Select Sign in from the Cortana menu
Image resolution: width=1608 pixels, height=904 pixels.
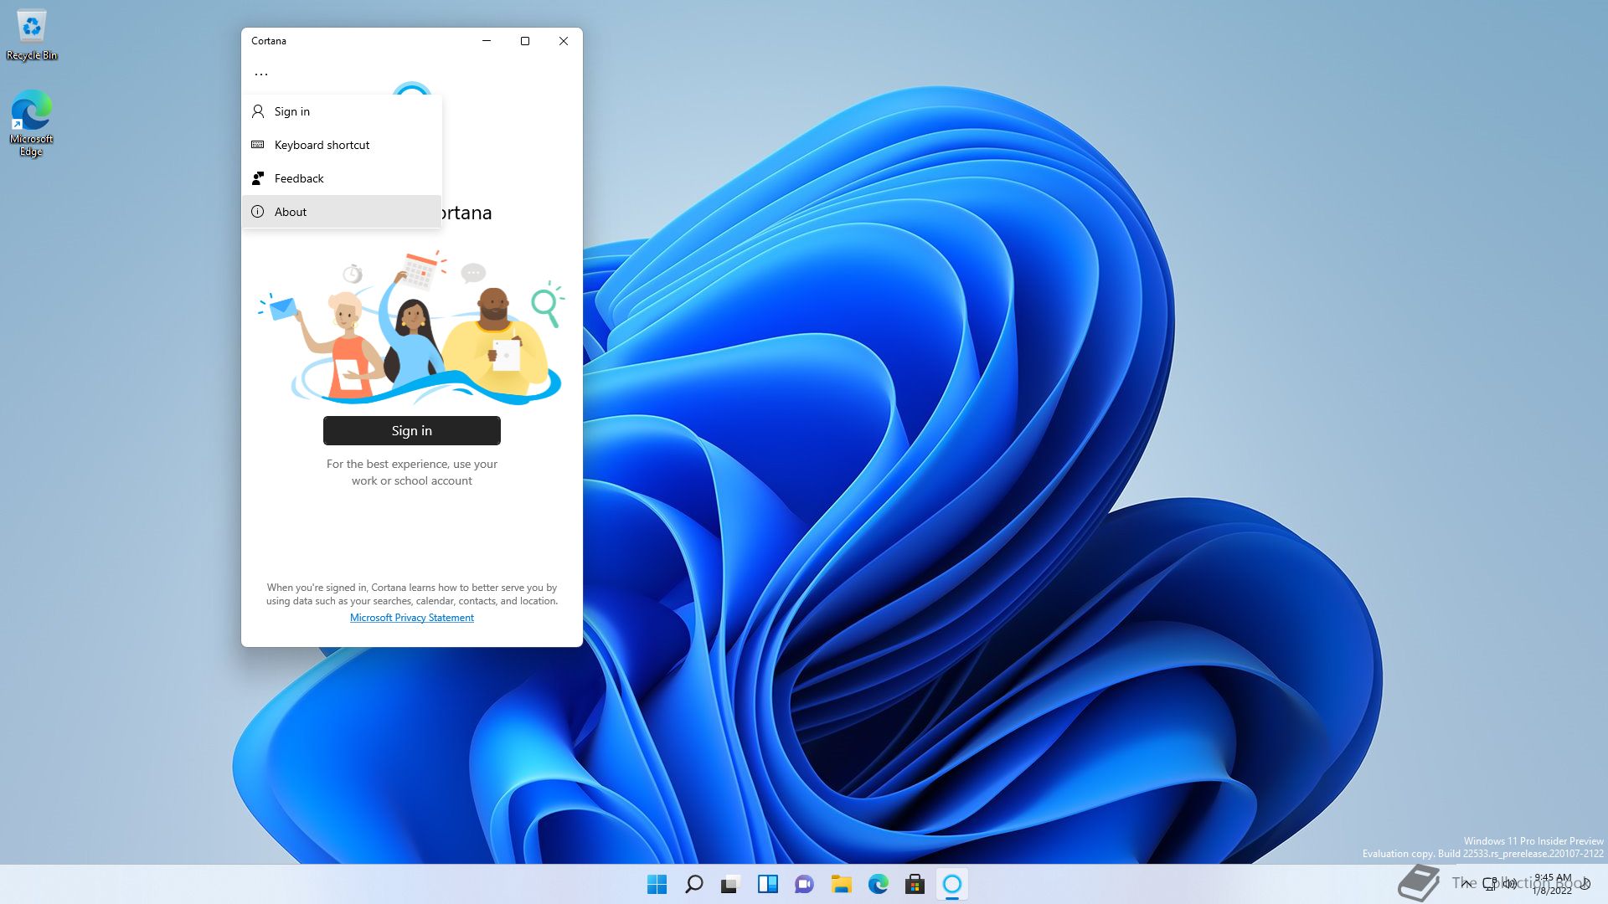pos(292,111)
